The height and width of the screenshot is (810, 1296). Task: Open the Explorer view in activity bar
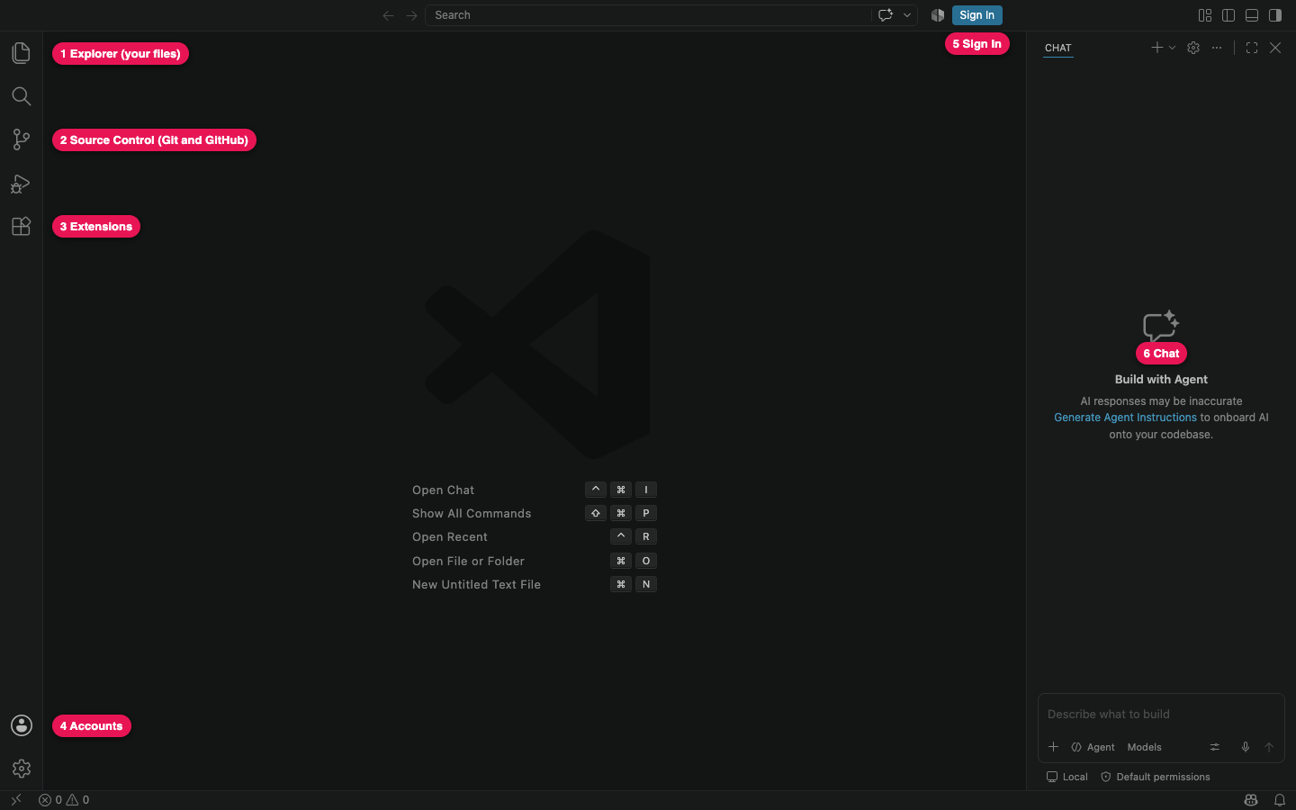(21, 53)
